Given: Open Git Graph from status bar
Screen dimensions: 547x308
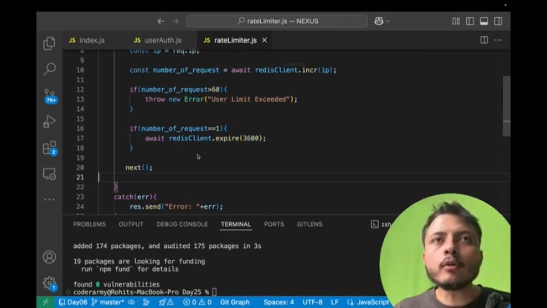Looking at the screenshot, I should tap(235, 302).
